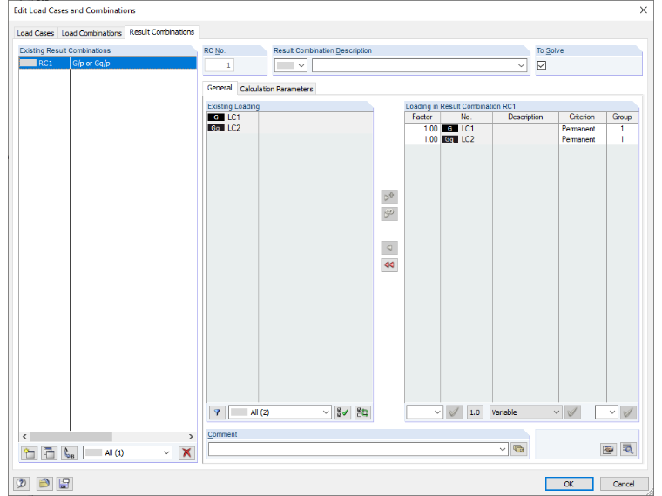The height and width of the screenshot is (496, 662).
Task: Click the horizontal scrollbar left arrow
Action: tap(24, 437)
